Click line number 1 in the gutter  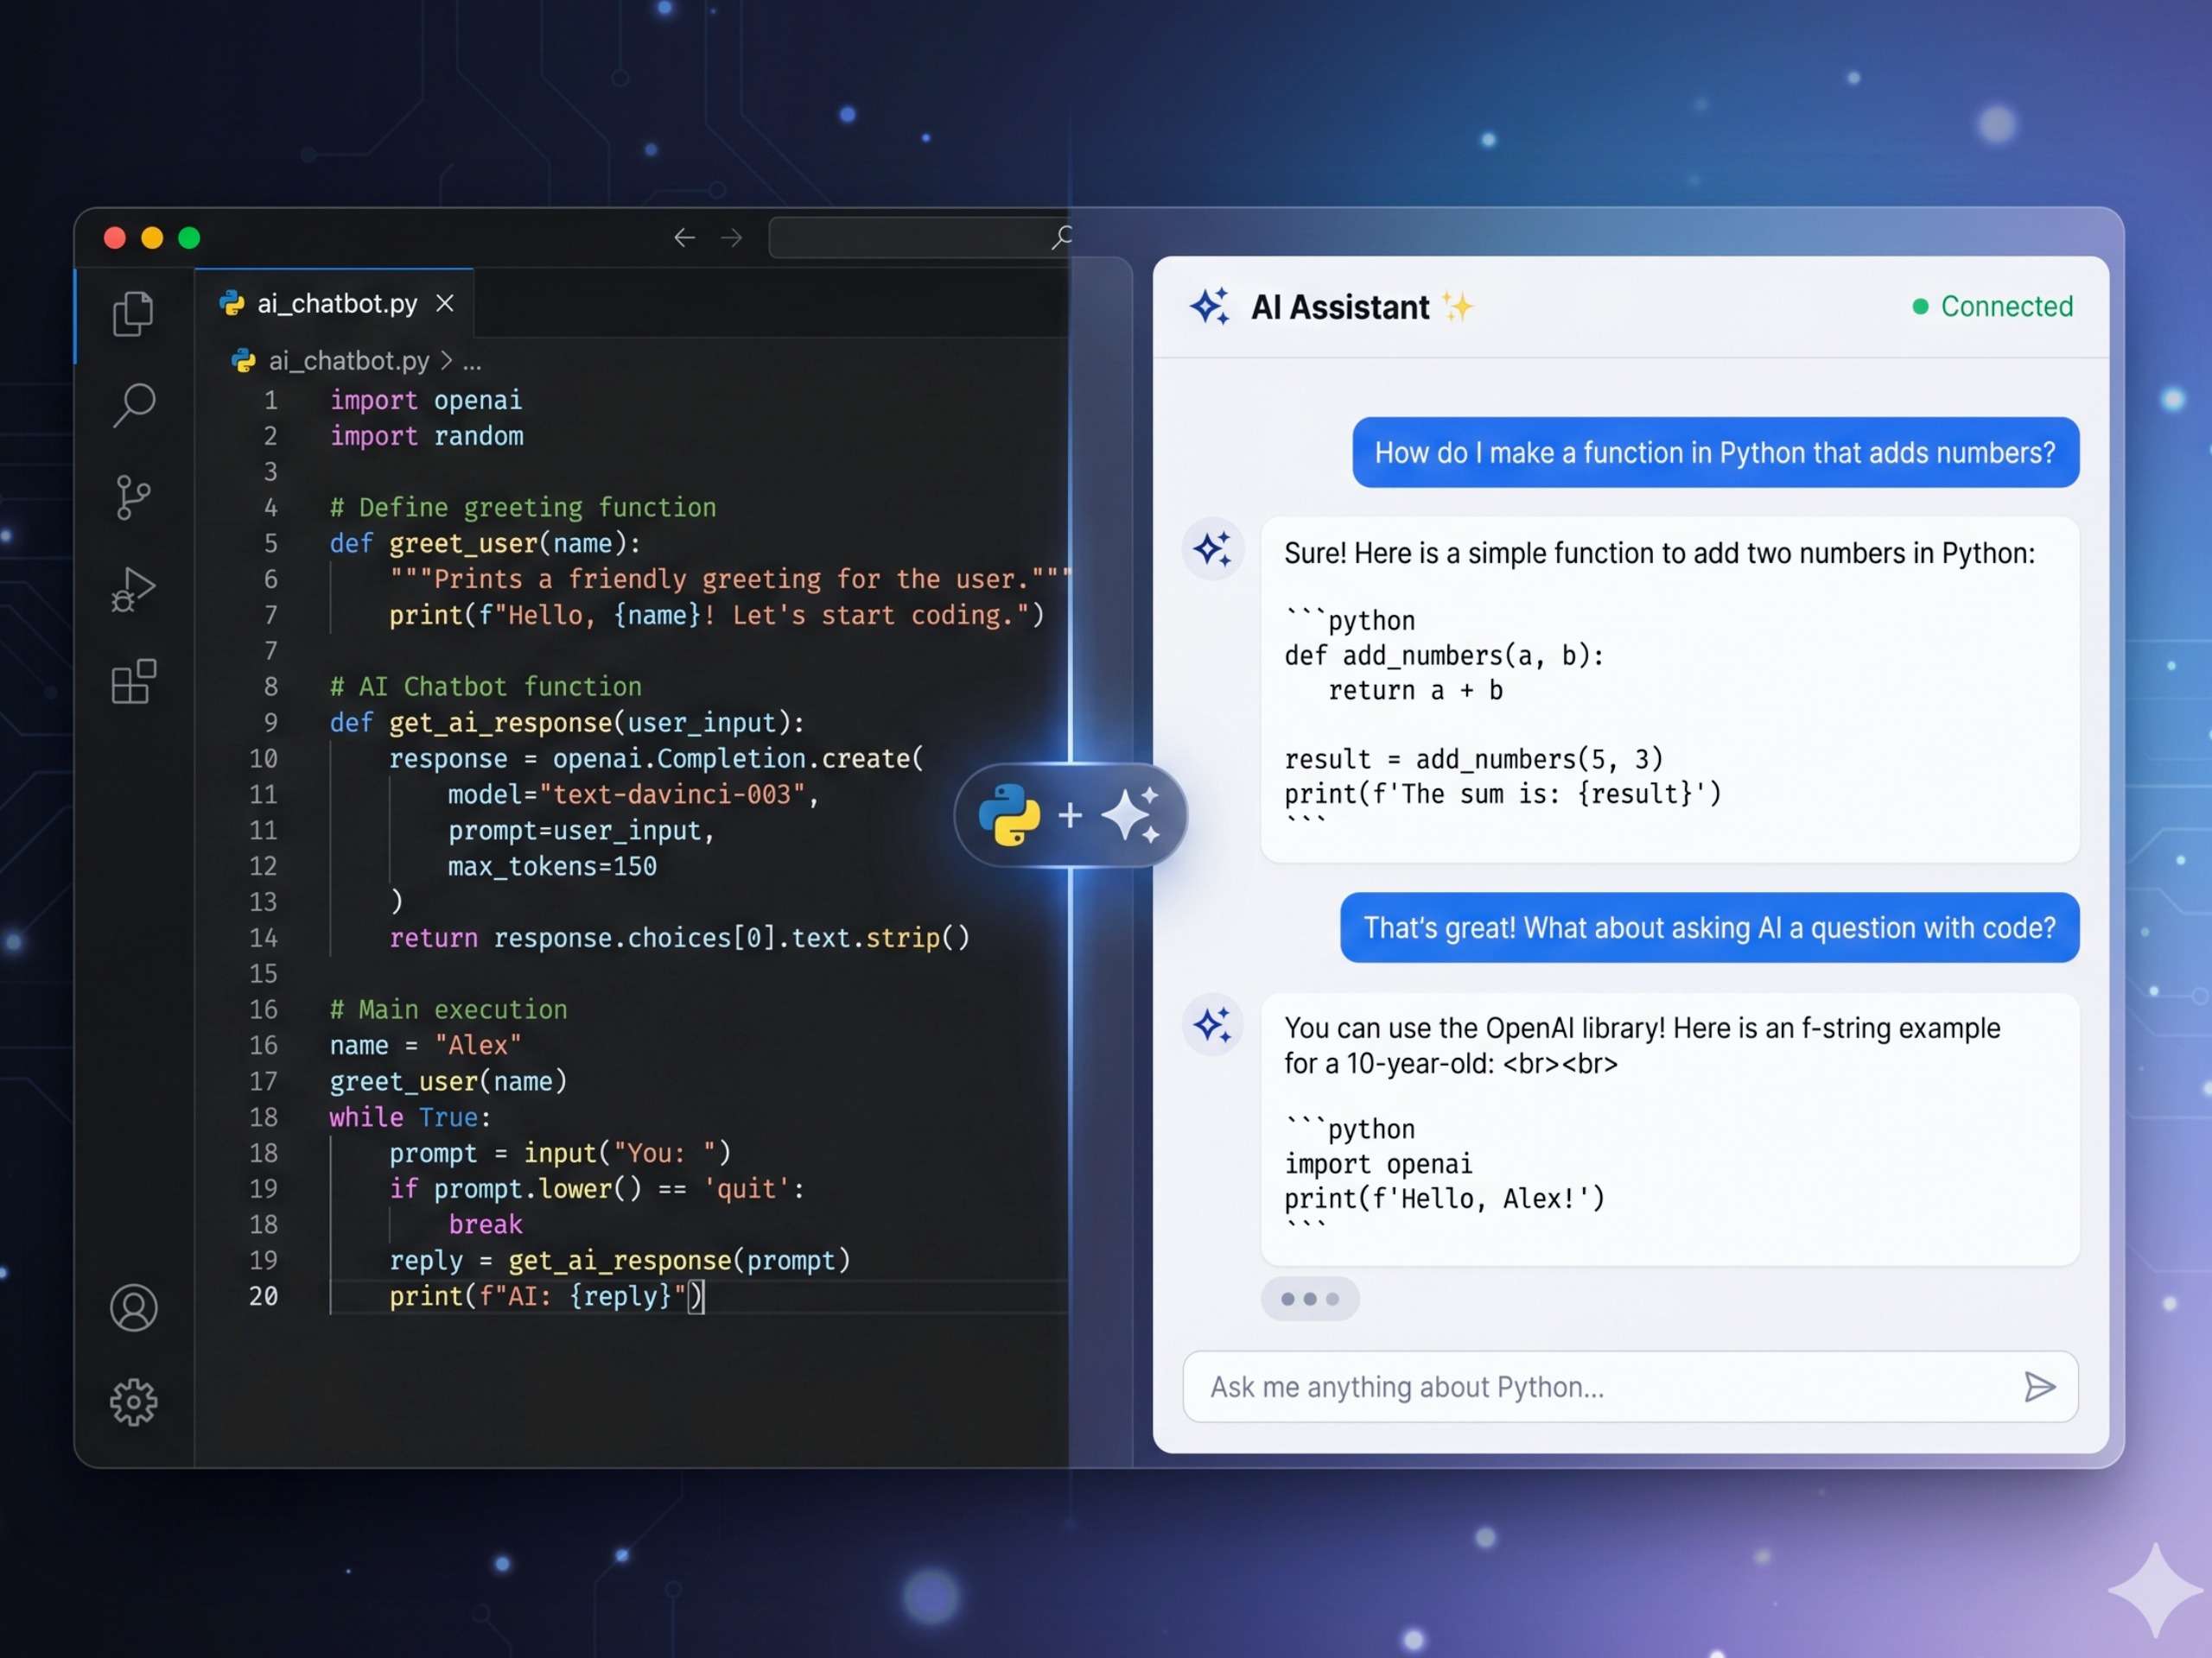(271, 401)
